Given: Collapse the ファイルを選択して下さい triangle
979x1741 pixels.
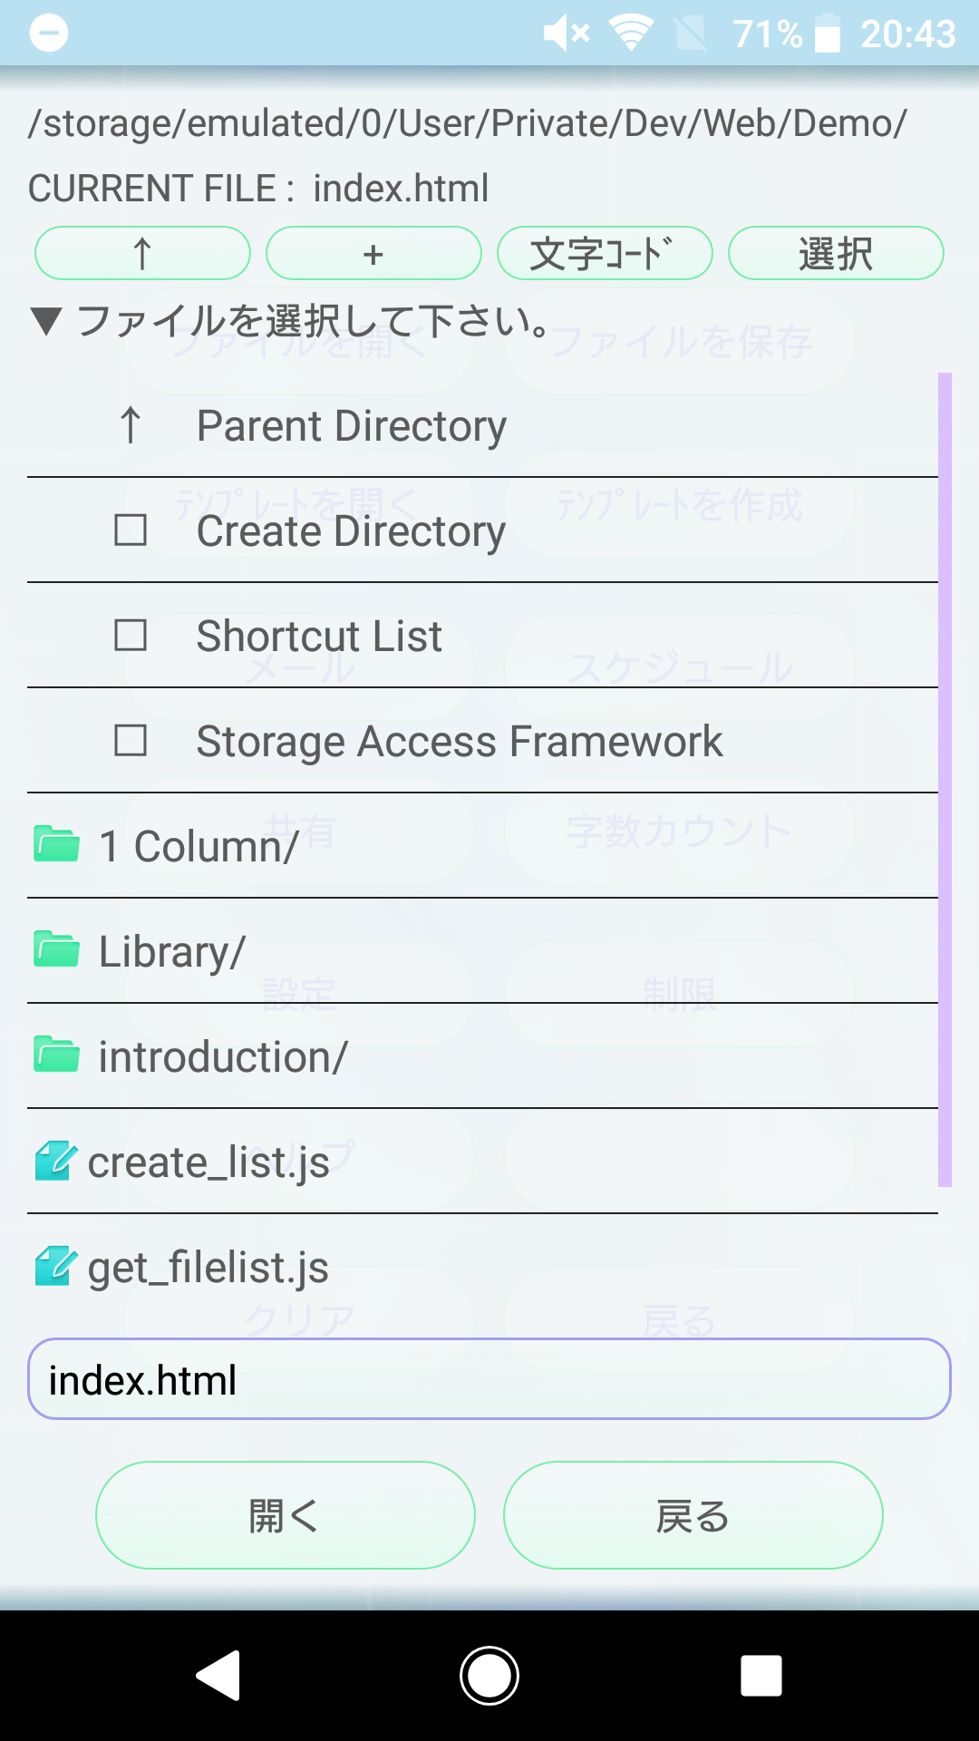Looking at the screenshot, I should [x=45, y=321].
